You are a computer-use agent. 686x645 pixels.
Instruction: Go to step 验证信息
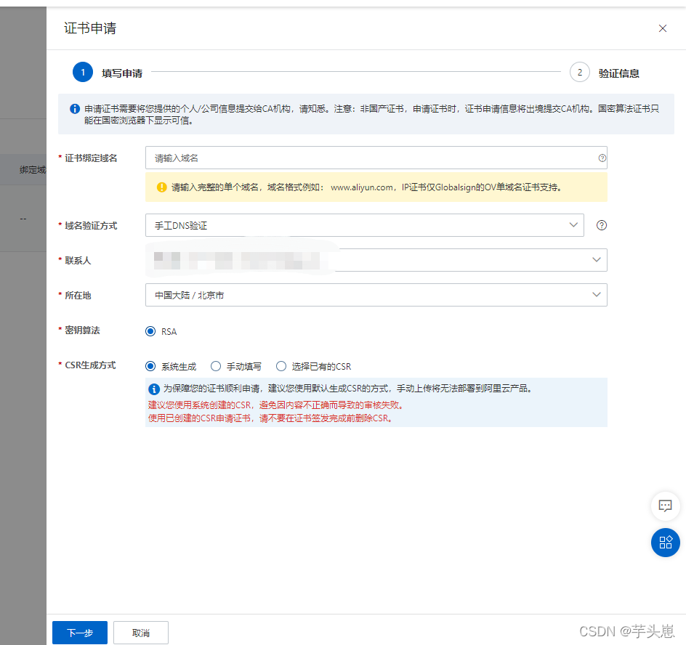coord(579,72)
